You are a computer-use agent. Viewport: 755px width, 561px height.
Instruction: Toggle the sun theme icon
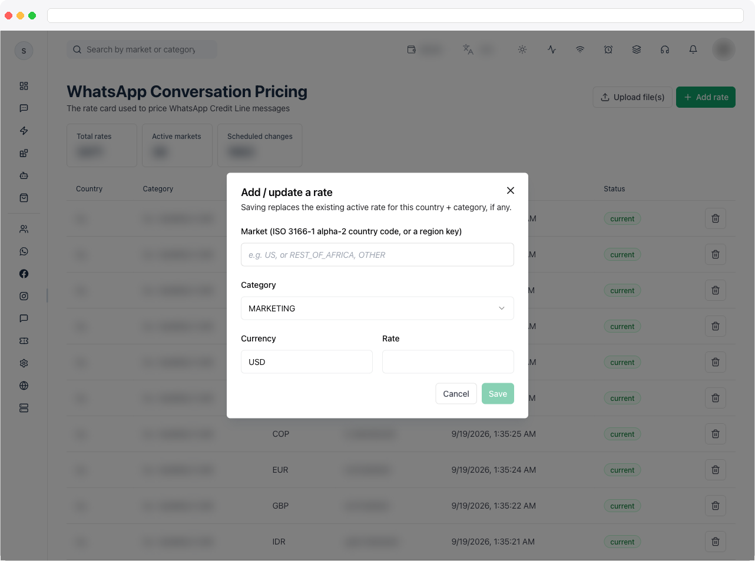(x=522, y=49)
